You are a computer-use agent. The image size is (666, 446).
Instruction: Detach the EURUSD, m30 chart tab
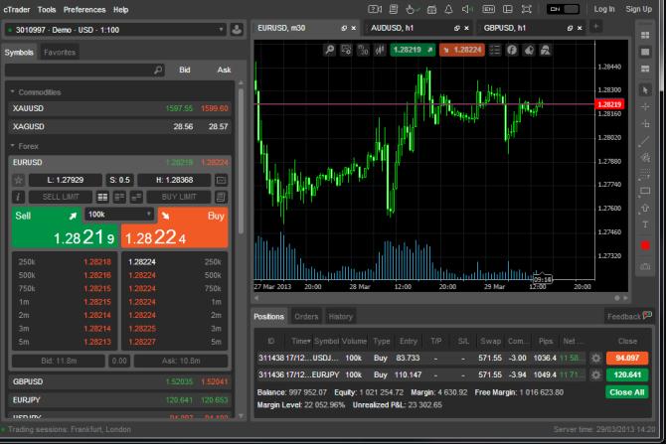coord(344,28)
